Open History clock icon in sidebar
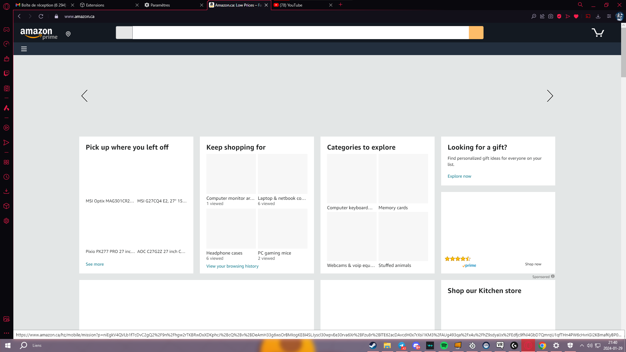 (7, 177)
